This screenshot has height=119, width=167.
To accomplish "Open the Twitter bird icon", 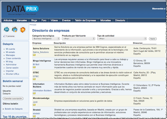I will click(x=14, y=29).
